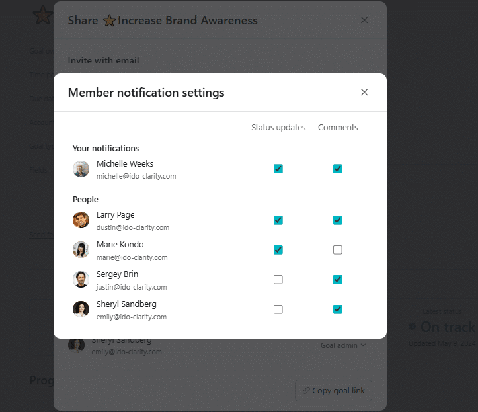Click the goal star icon in the share title
Screen dimensions: 478x412
coord(110,21)
